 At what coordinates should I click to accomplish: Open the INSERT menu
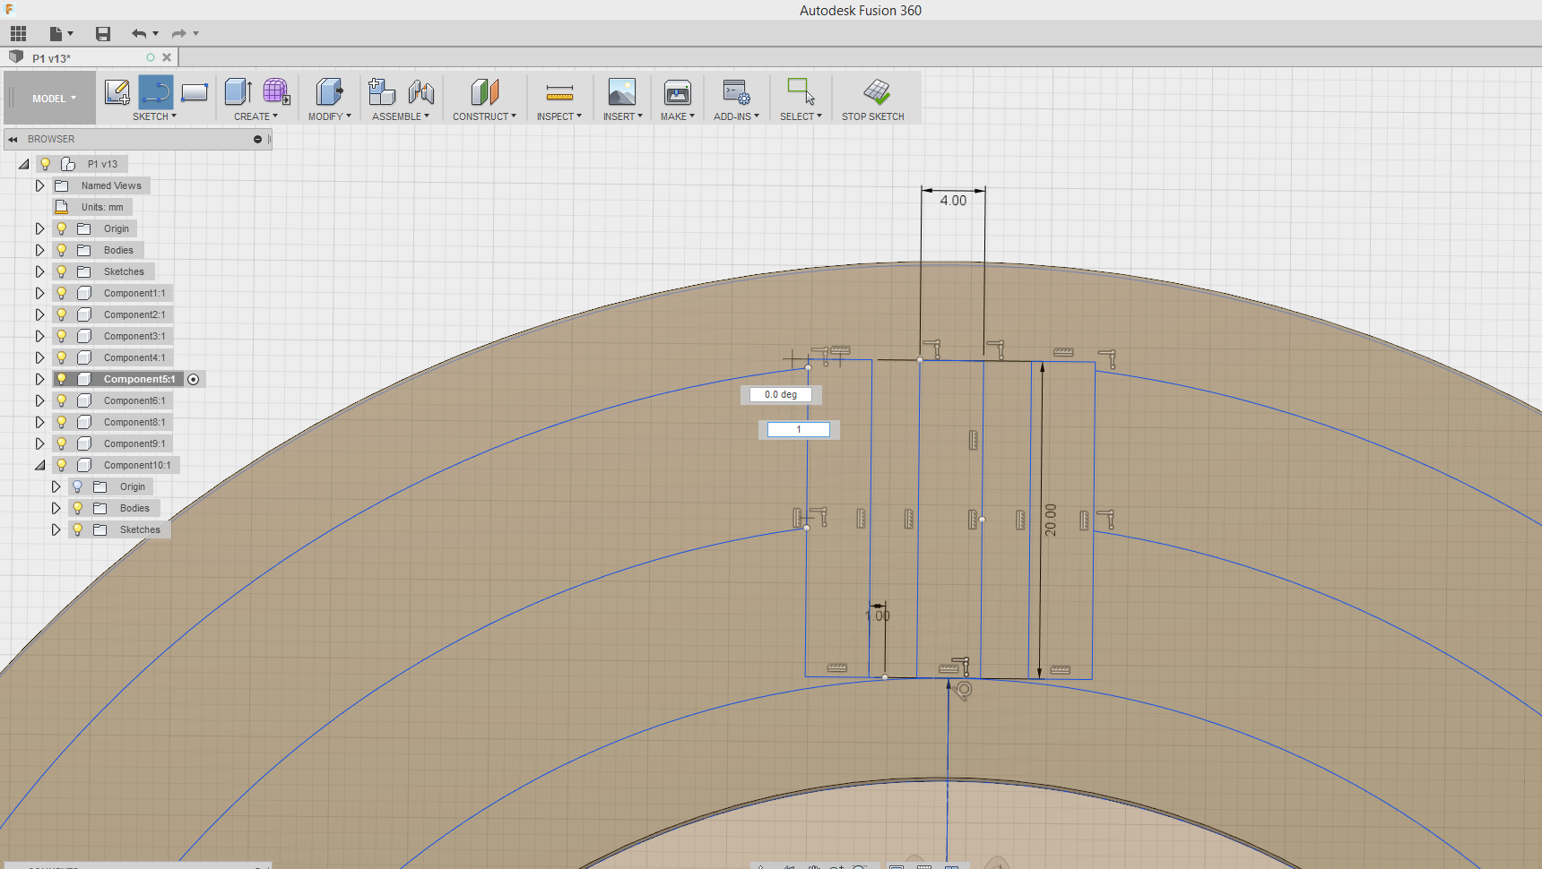point(623,116)
